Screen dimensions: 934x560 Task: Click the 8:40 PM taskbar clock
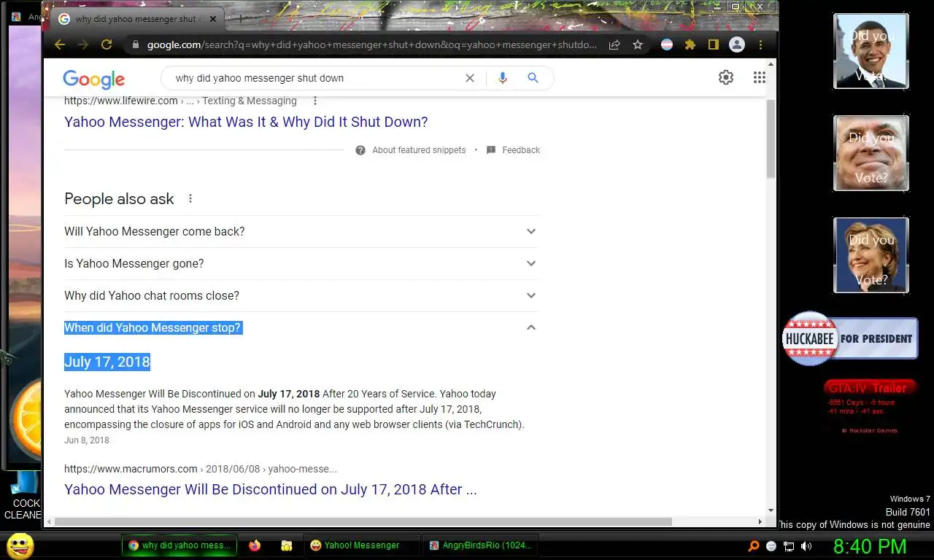coord(870,546)
